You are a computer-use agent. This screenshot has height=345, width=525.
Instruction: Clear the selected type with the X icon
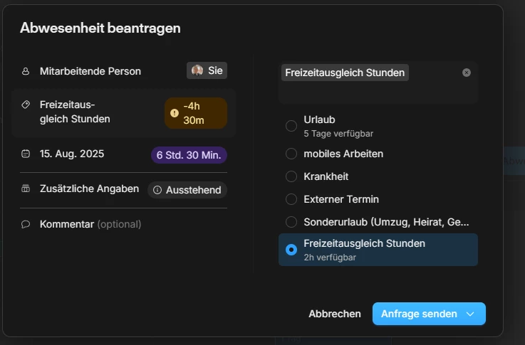pyautogui.click(x=467, y=73)
